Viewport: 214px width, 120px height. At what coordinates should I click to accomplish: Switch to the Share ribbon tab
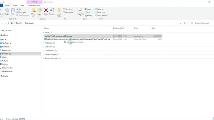(15, 5)
